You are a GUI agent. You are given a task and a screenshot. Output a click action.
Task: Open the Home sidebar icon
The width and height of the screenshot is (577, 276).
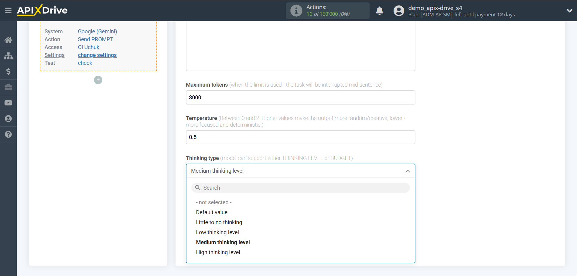click(x=8, y=40)
